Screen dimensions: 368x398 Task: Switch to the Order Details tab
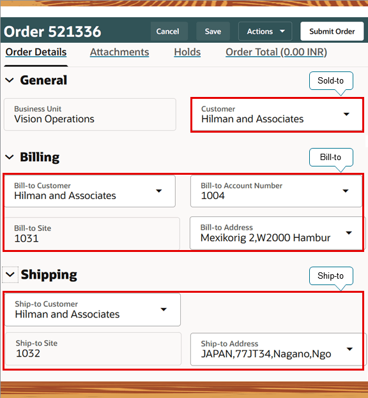click(36, 52)
